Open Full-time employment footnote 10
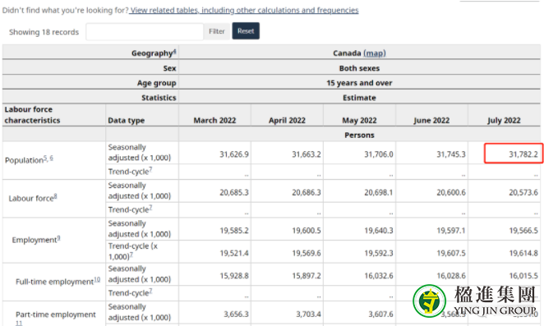Image resolution: width=544 pixels, height=326 pixels. (97, 279)
